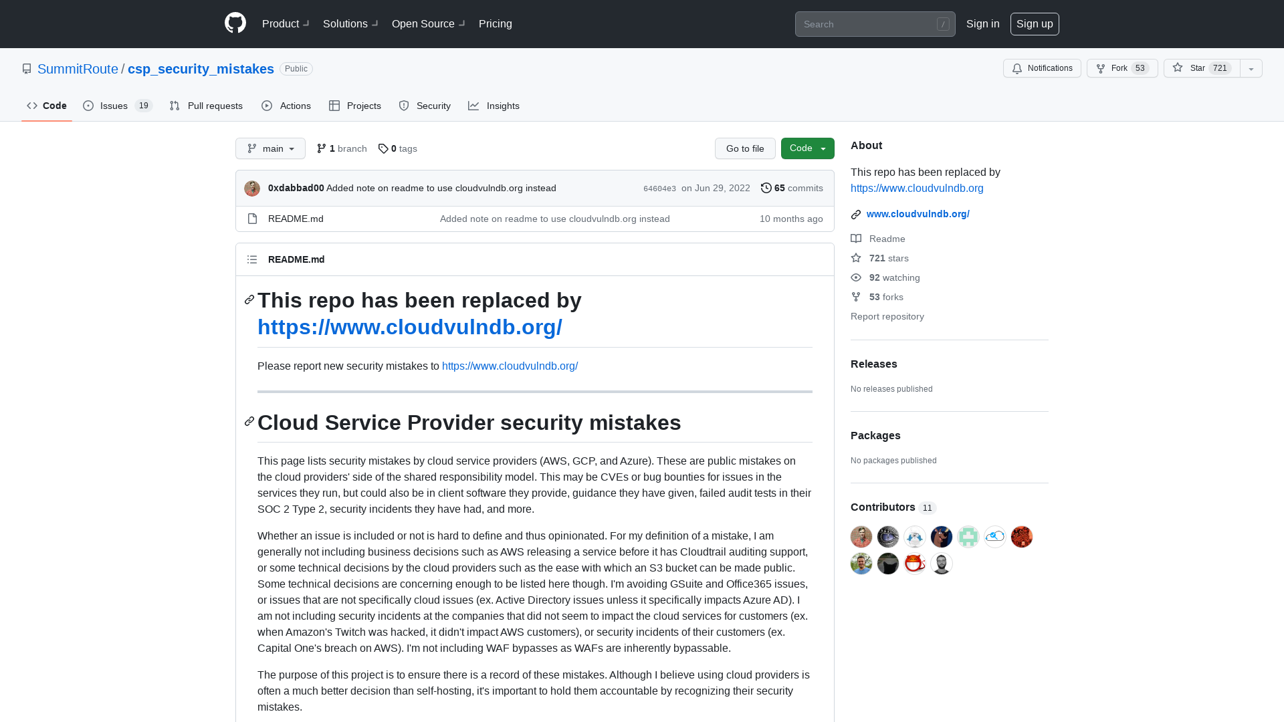Open commit hash 64604e3
The image size is (1284, 722).
pyautogui.click(x=659, y=189)
